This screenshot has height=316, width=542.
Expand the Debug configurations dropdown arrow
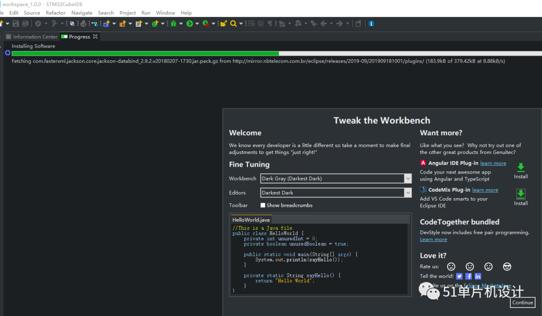[181, 24]
